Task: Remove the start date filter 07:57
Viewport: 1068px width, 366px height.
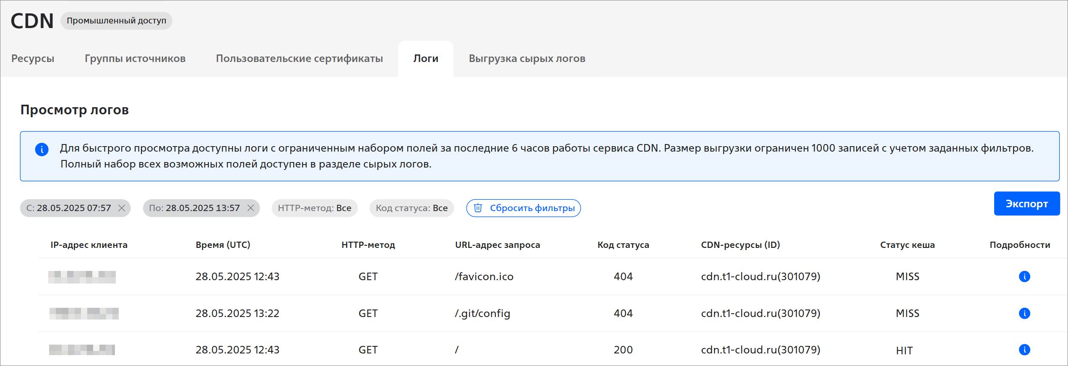Action: pos(122,208)
